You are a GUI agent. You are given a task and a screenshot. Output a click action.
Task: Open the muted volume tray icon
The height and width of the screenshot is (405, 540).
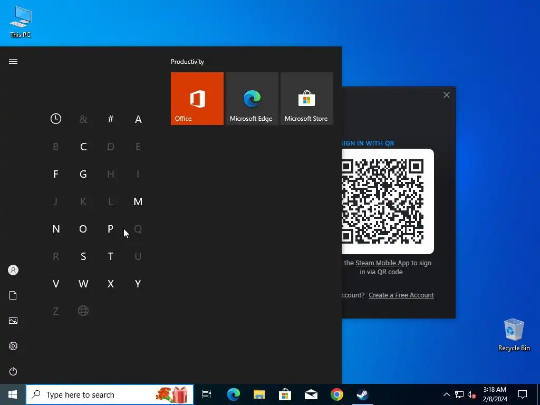(472, 394)
